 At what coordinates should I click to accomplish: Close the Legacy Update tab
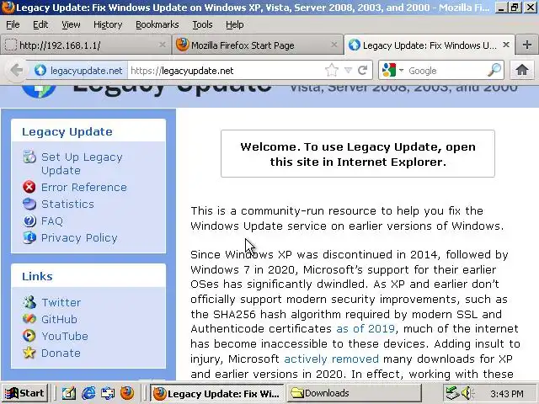[506, 45]
